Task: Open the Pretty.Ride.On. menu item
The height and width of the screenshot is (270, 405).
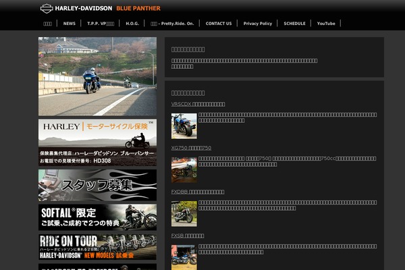Action: tap(172, 24)
